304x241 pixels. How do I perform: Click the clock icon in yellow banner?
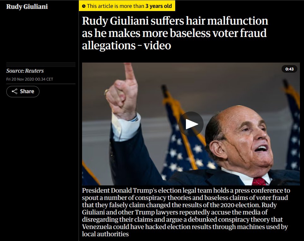[x=84, y=6]
